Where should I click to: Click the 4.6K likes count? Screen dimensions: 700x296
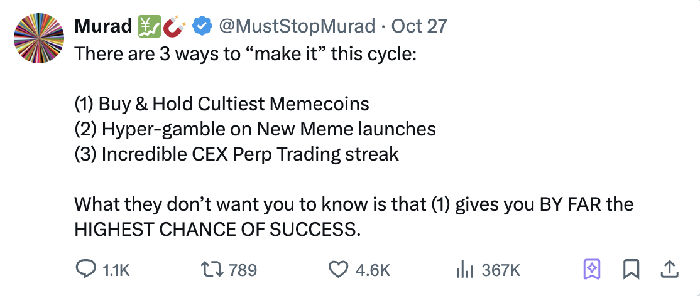pyautogui.click(x=373, y=270)
